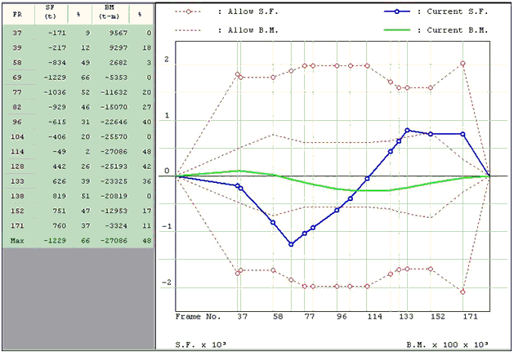Click the 'Frame No.' axis label

pyautogui.click(x=198, y=315)
